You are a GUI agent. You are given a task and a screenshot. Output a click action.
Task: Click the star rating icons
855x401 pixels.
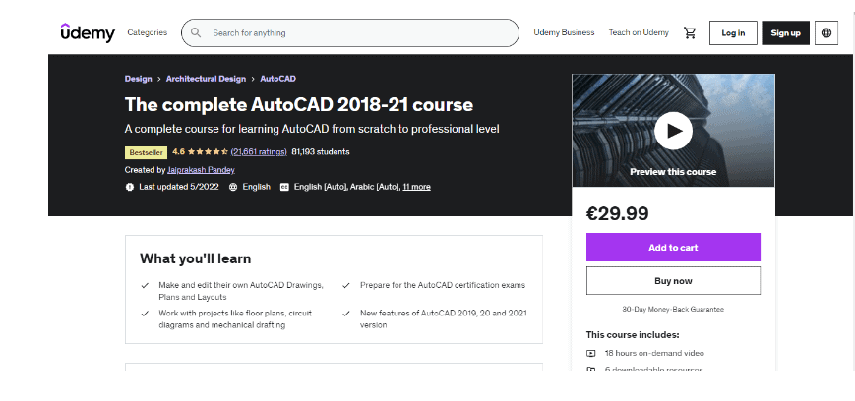click(x=208, y=152)
